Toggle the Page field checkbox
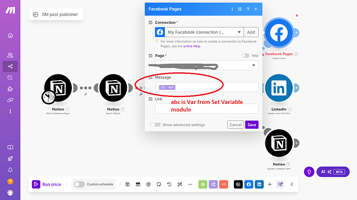The height and width of the screenshot is (200, 357). [x=151, y=56]
